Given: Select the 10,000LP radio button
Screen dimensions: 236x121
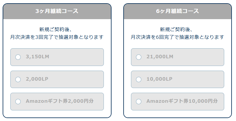Looking at the screenshot, I should [139, 79].
